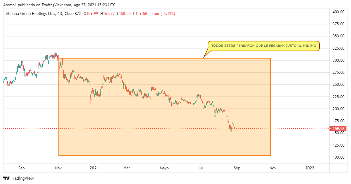Click the 1D interval in the legend

click(x=60, y=14)
